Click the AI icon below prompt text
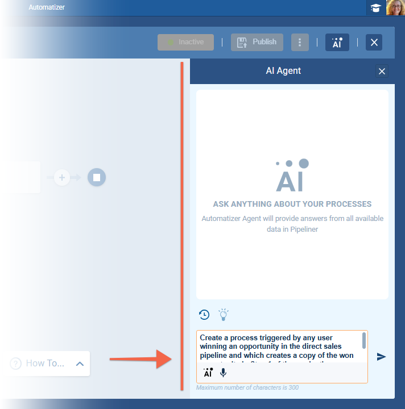The width and height of the screenshot is (405, 409). click(208, 373)
